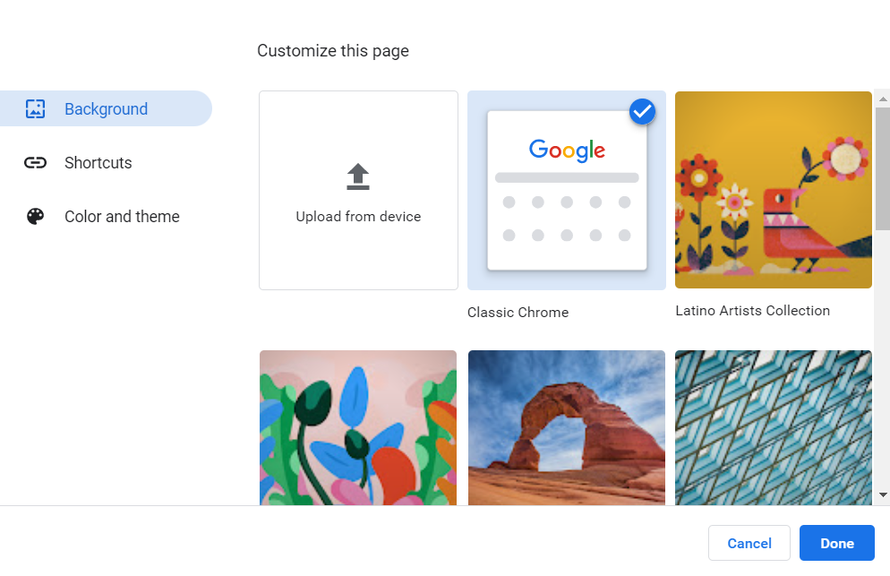Choose the desert arch background
The image size is (890, 576).
pyautogui.click(x=566, y=427)
